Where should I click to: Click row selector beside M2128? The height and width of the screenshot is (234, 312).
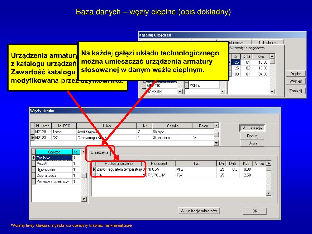33,132
